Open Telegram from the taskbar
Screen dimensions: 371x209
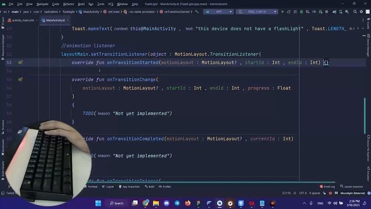tap(177, 203)
